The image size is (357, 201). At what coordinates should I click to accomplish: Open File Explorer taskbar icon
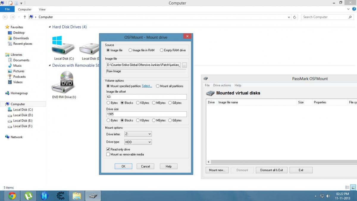tap(77, 196)
